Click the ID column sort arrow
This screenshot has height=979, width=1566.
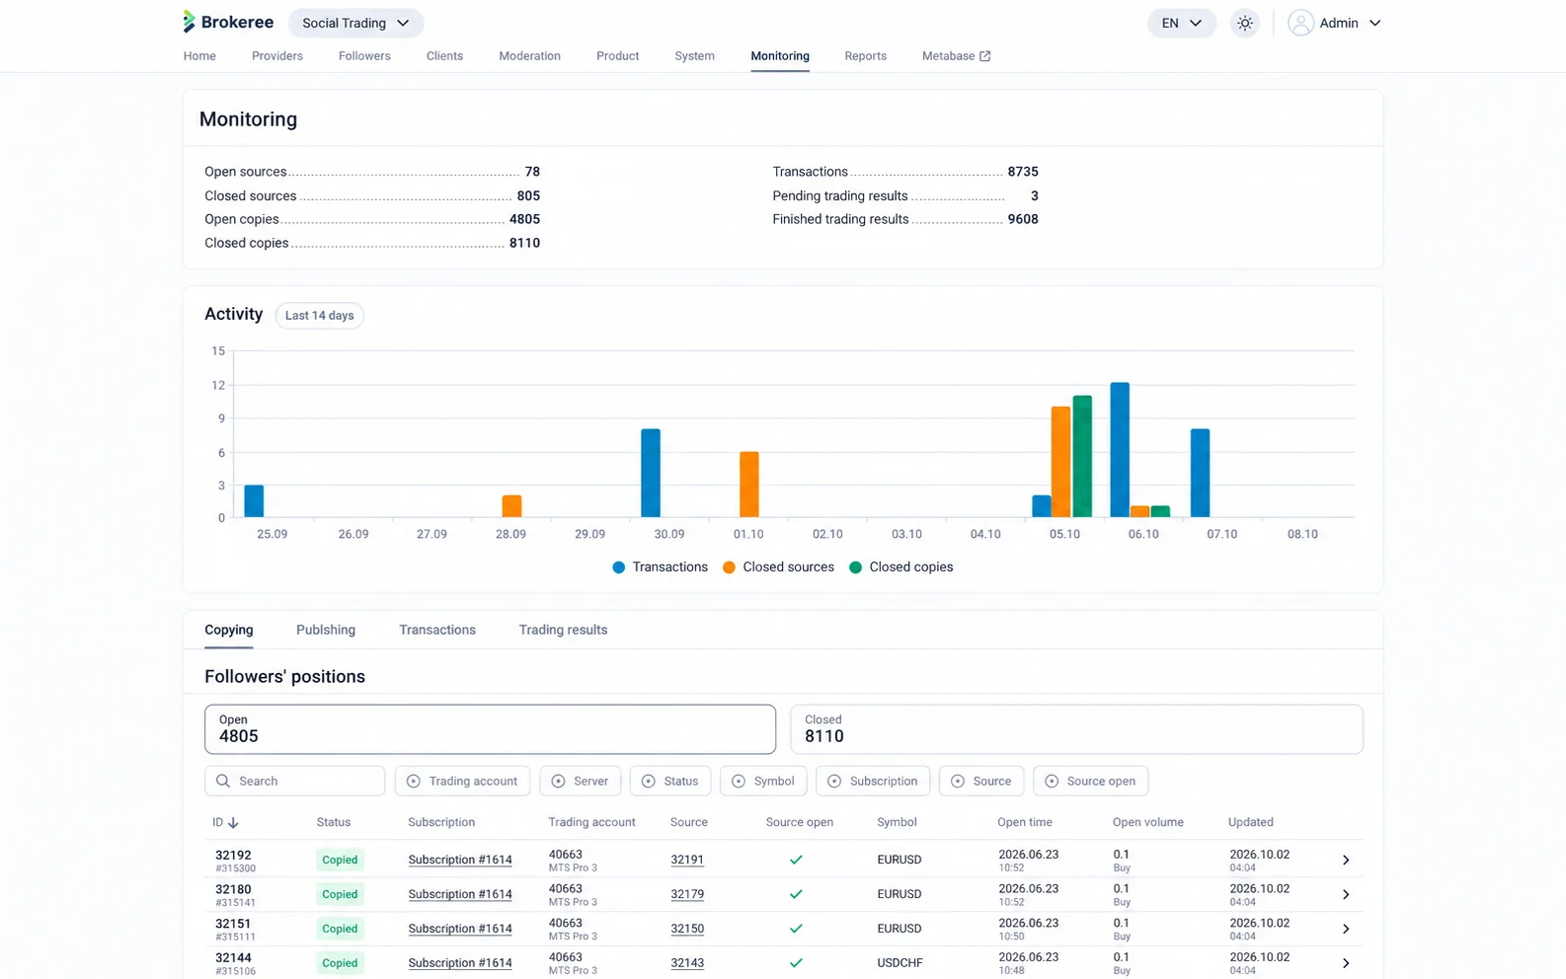233,822
